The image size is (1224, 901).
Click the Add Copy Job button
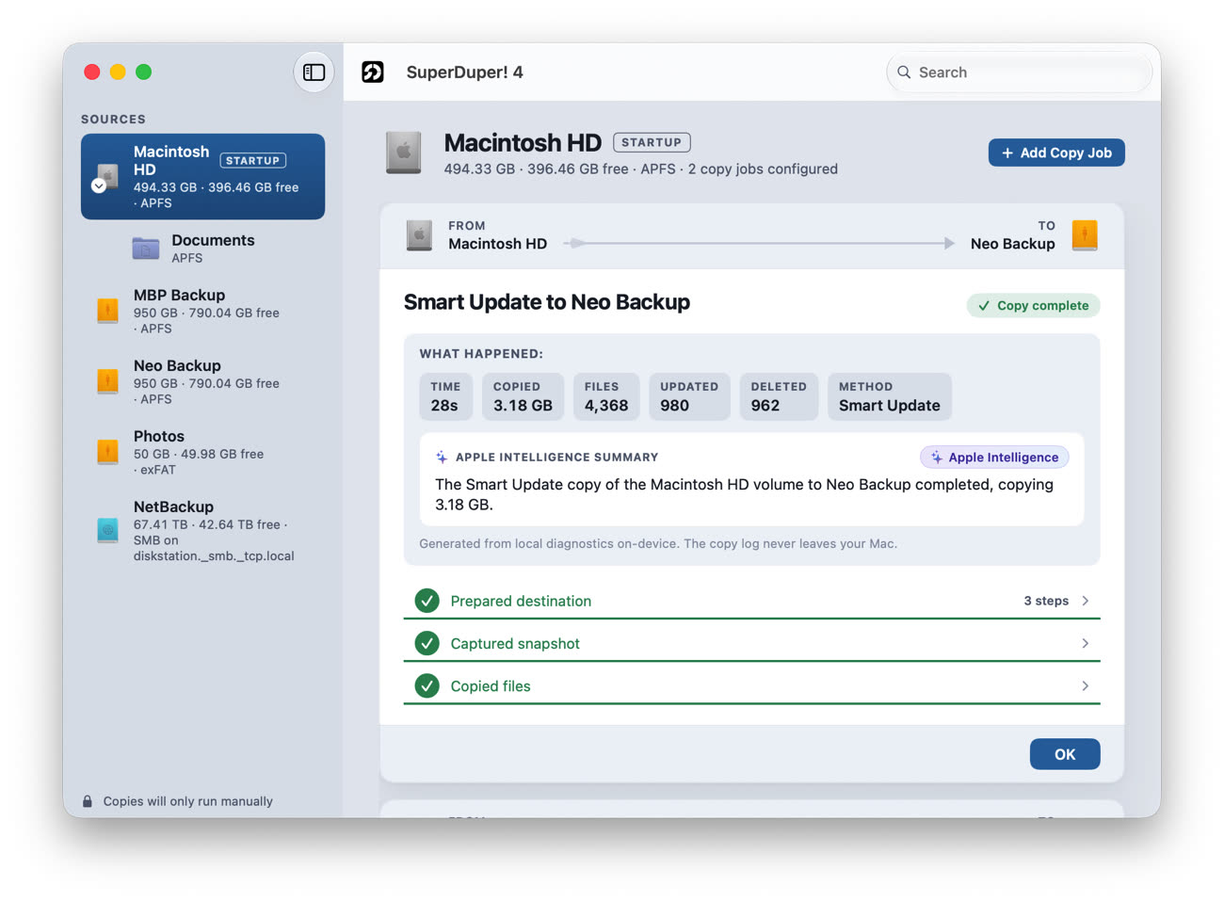[x=1056, y=153]
